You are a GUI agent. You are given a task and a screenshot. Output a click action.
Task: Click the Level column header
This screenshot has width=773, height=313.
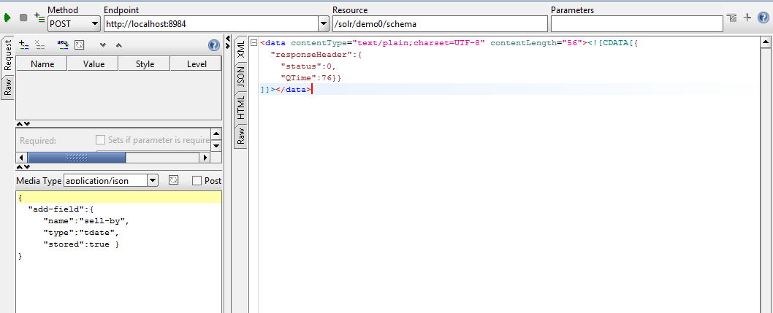(x=197, y=64)
